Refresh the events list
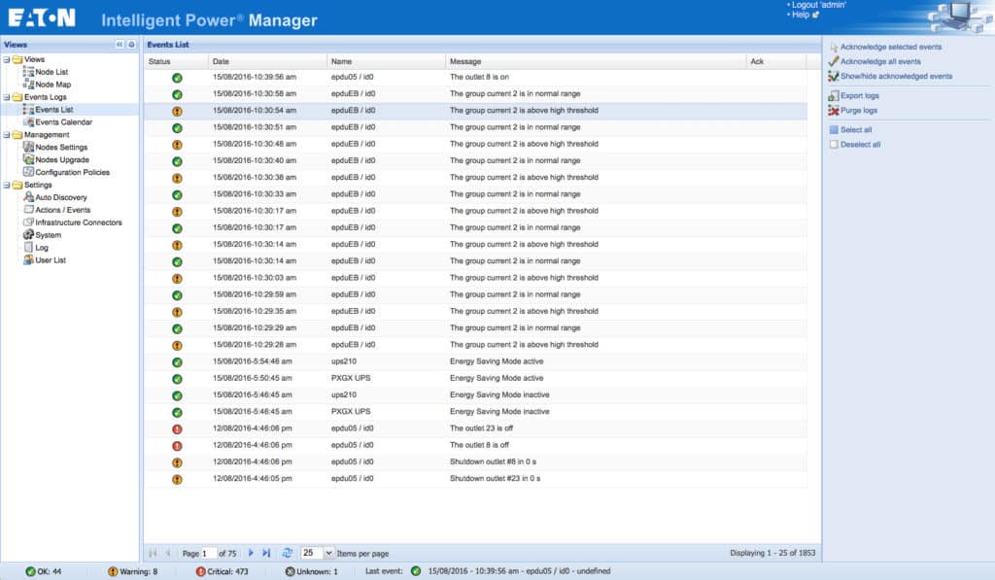Screen dimensions: 995x580 click(288, 553)
